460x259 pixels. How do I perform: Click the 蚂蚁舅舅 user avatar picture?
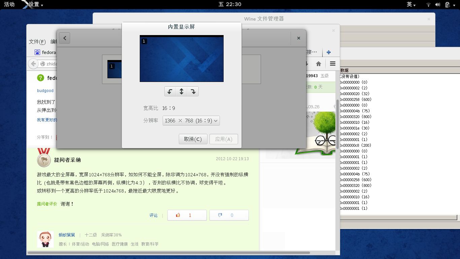45,239
